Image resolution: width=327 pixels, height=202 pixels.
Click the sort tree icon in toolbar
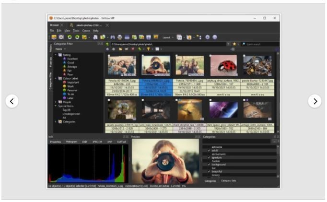[199, 37]
